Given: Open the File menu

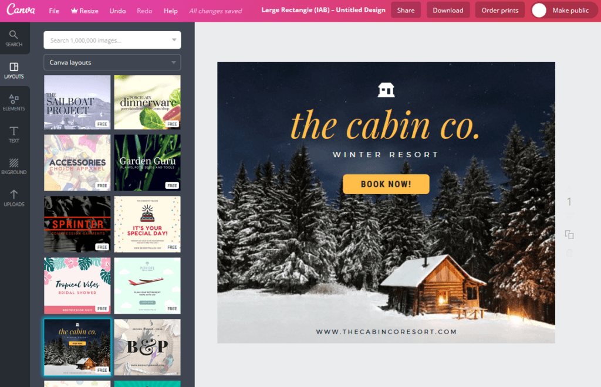Looking at the screenshot, I should (54, 11).
